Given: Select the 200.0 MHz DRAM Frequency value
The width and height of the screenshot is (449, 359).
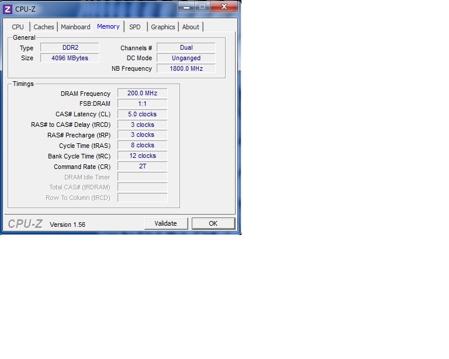Looking at the screenshot, I should (142, 94).
